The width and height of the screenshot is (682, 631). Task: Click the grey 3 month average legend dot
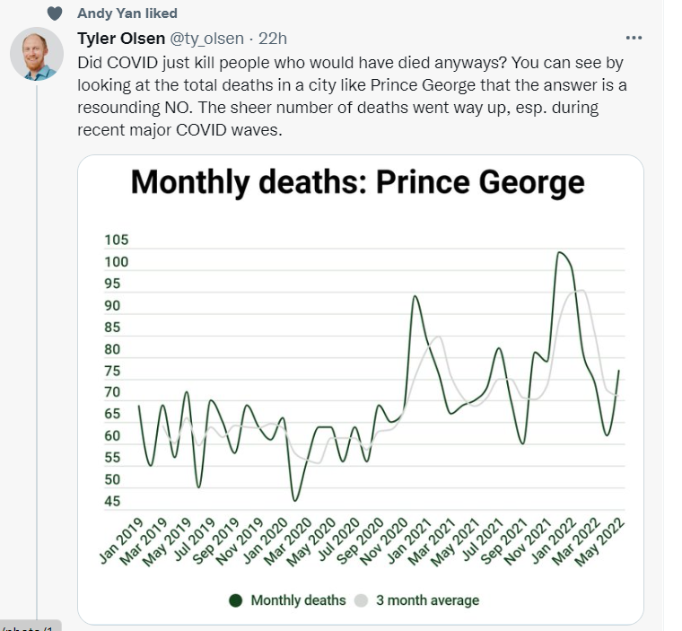(361, 600)
